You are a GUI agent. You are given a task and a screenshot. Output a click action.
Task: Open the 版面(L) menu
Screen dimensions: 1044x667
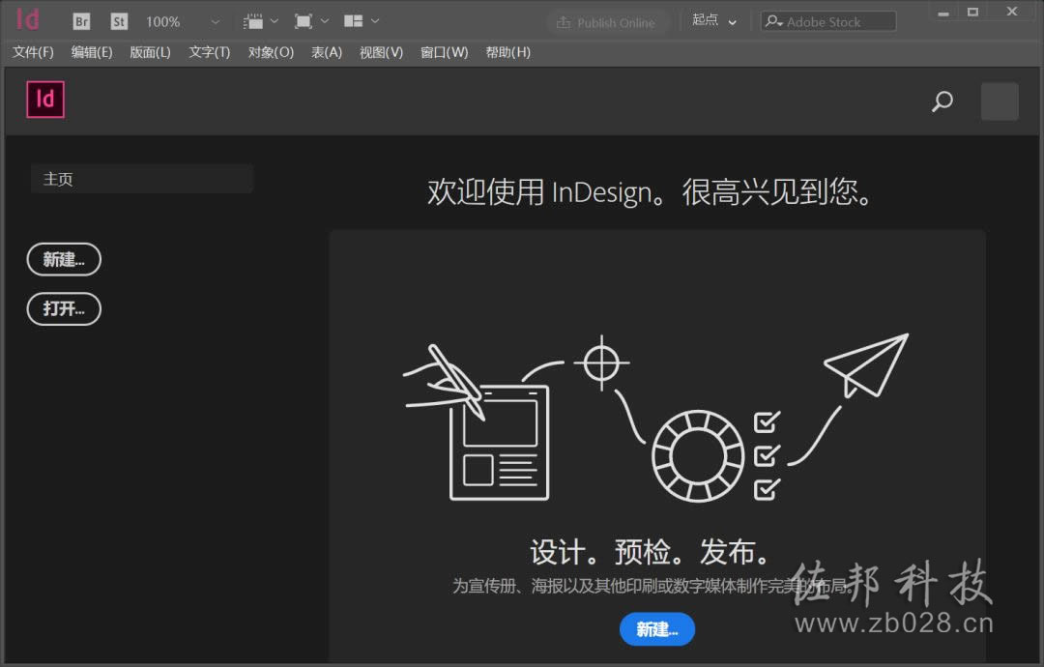[150, 52]
